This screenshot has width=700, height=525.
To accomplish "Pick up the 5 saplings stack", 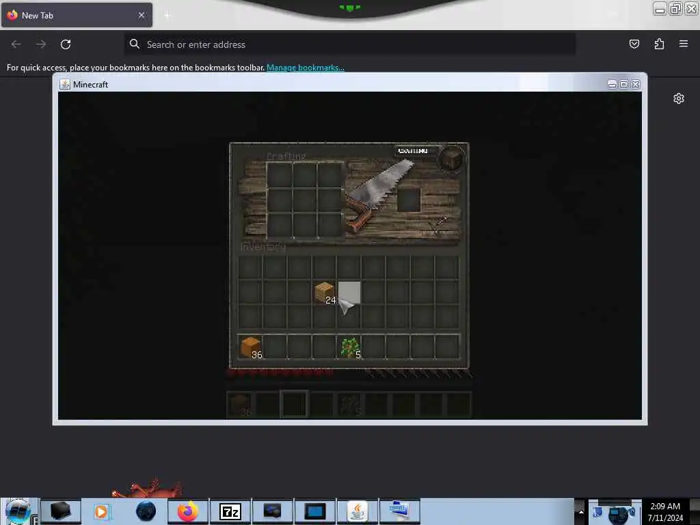I will [x=349, y=347].
